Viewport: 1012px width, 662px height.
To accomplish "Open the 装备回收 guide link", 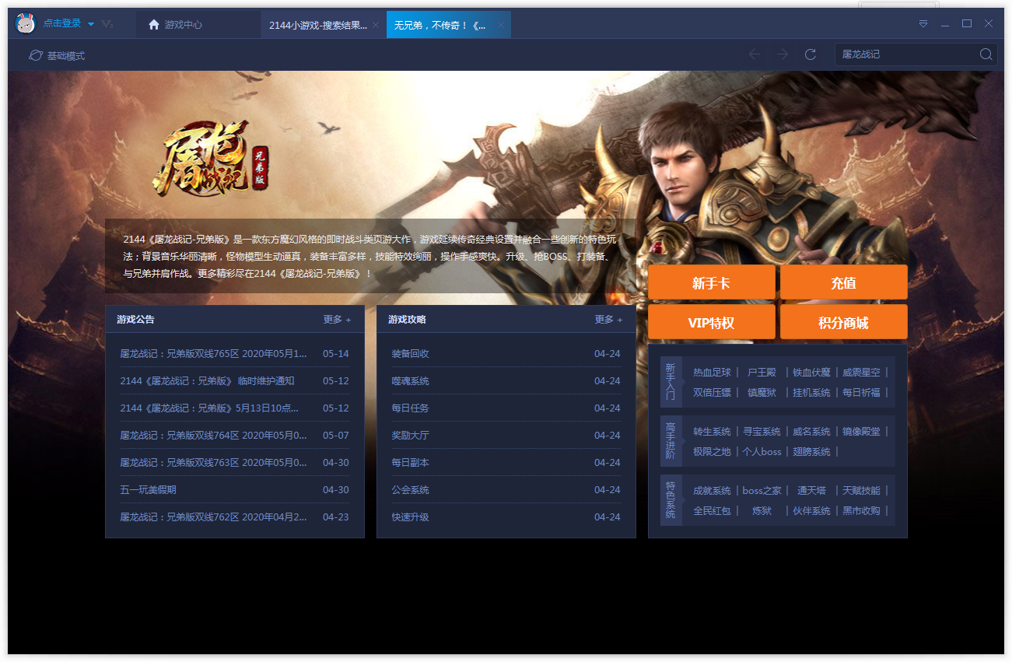I will (410, 354).
